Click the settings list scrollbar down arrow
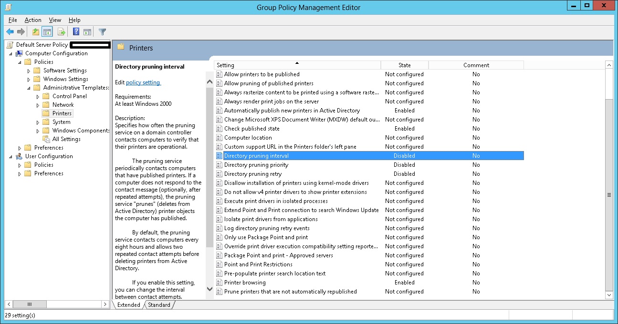Viewport: 618px width, 324px height. (610, 294)
